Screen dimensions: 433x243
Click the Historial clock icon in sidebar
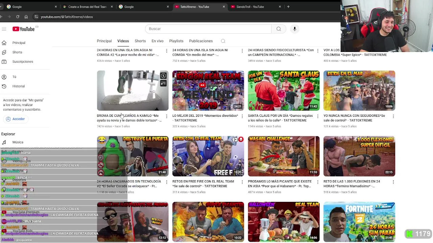pos(4,86)
